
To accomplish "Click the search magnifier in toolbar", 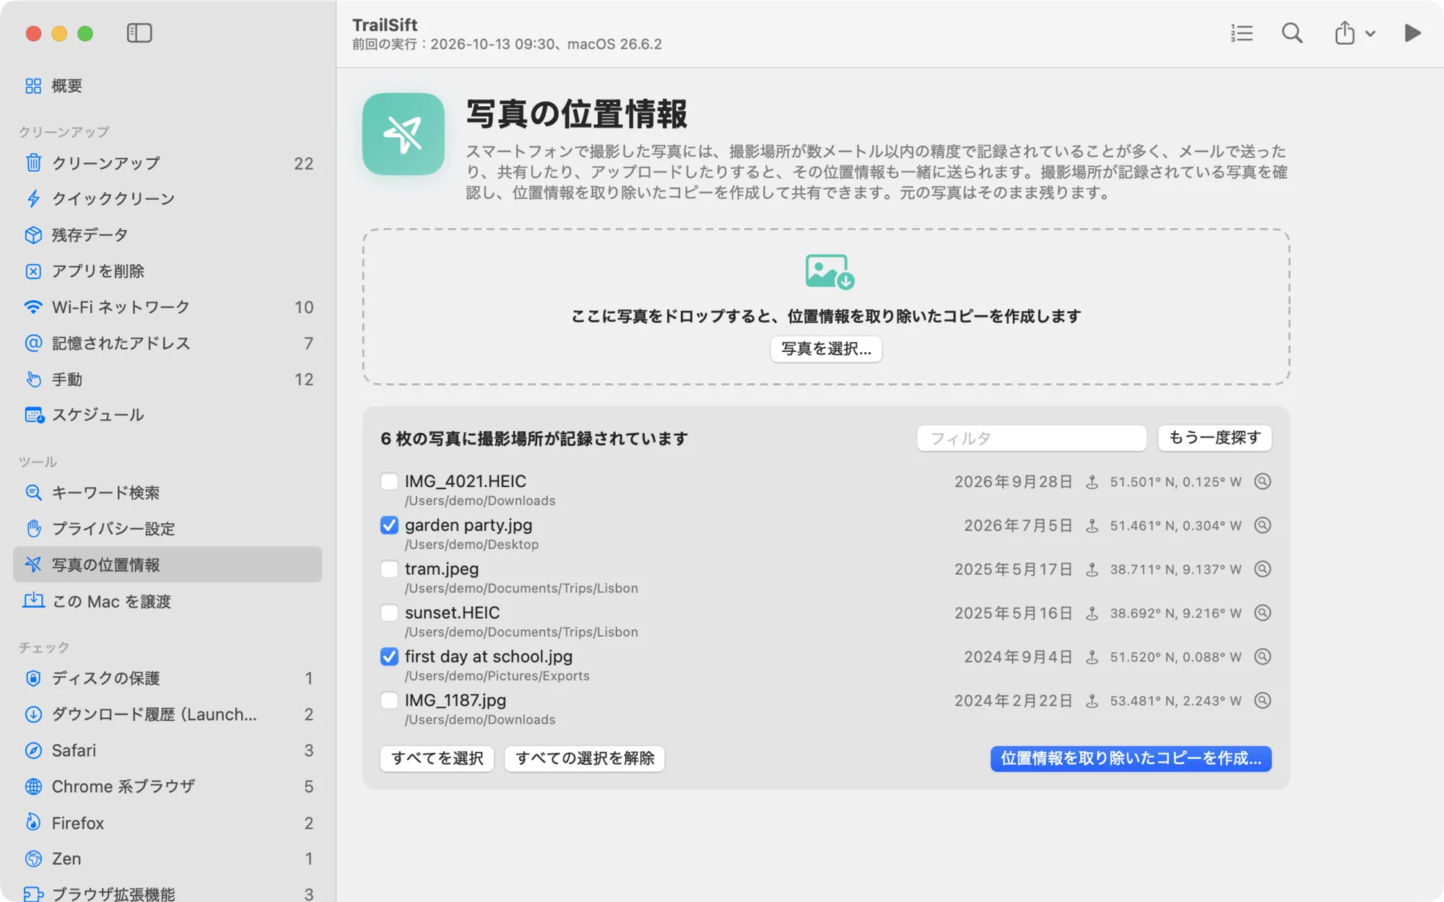I will tap(1292, 33).
